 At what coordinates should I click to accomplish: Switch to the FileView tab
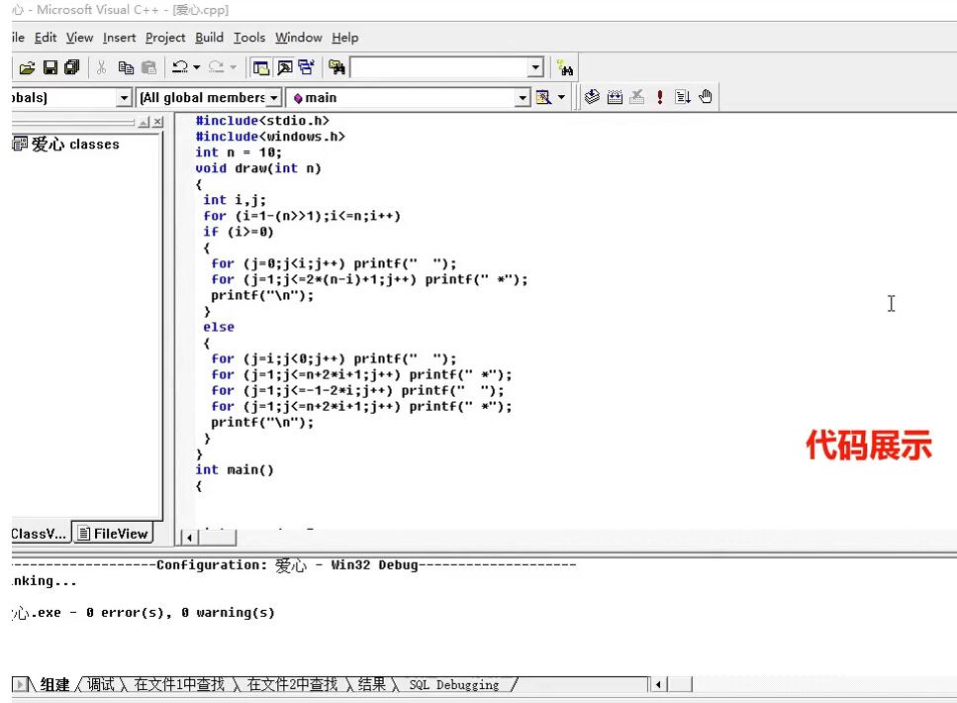click(113, 534)
